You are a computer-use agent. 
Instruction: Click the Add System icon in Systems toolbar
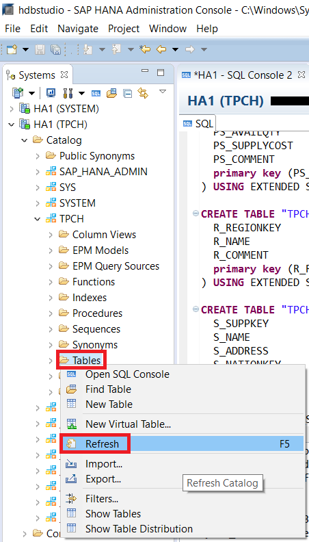pyautogui.click(x=18, y=93)
